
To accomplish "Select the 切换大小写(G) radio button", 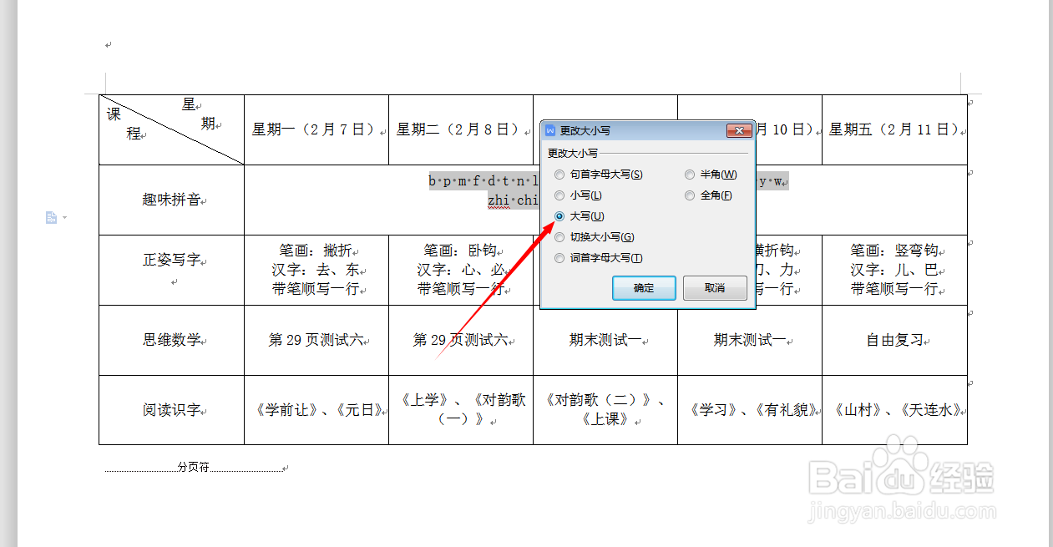I will (559, 236).
